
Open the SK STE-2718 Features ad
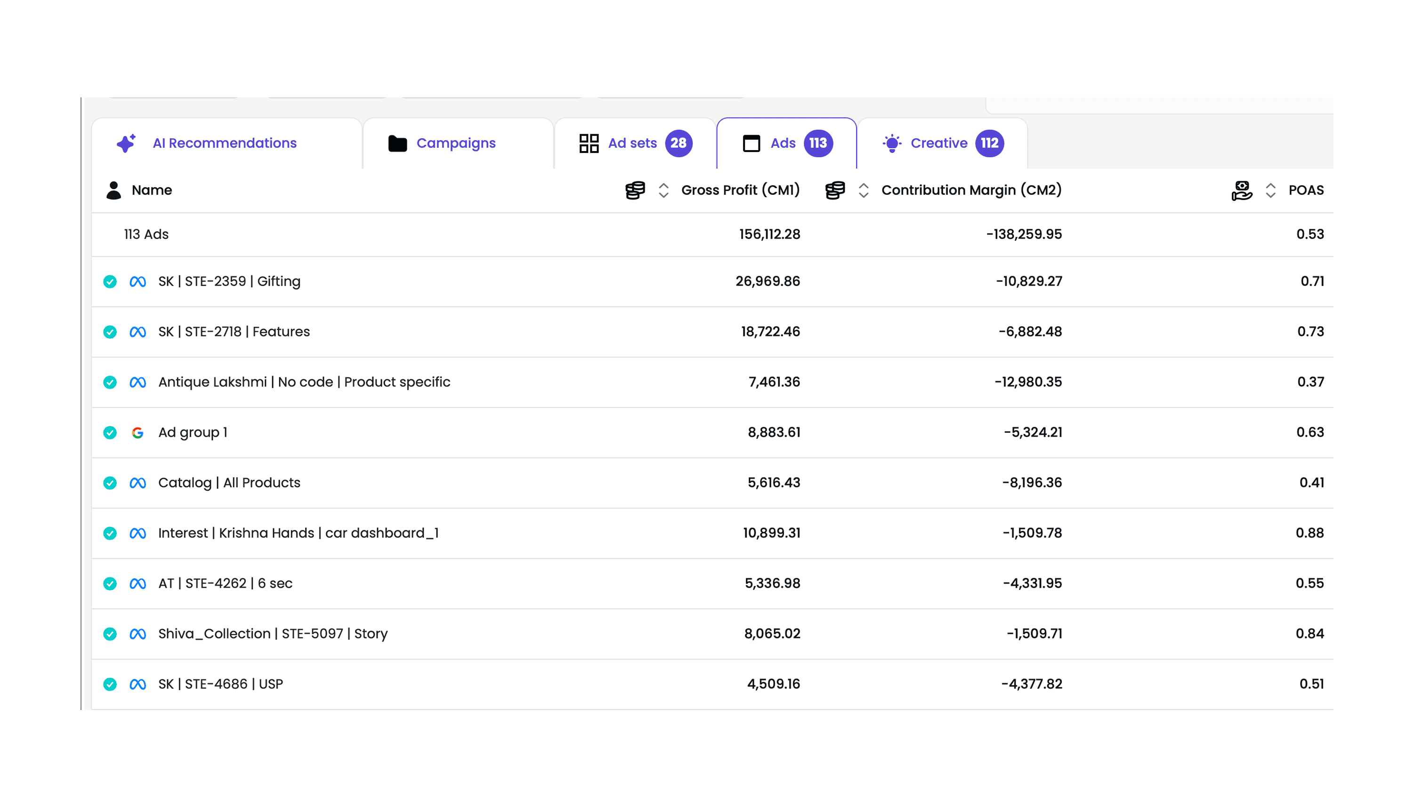234,332
